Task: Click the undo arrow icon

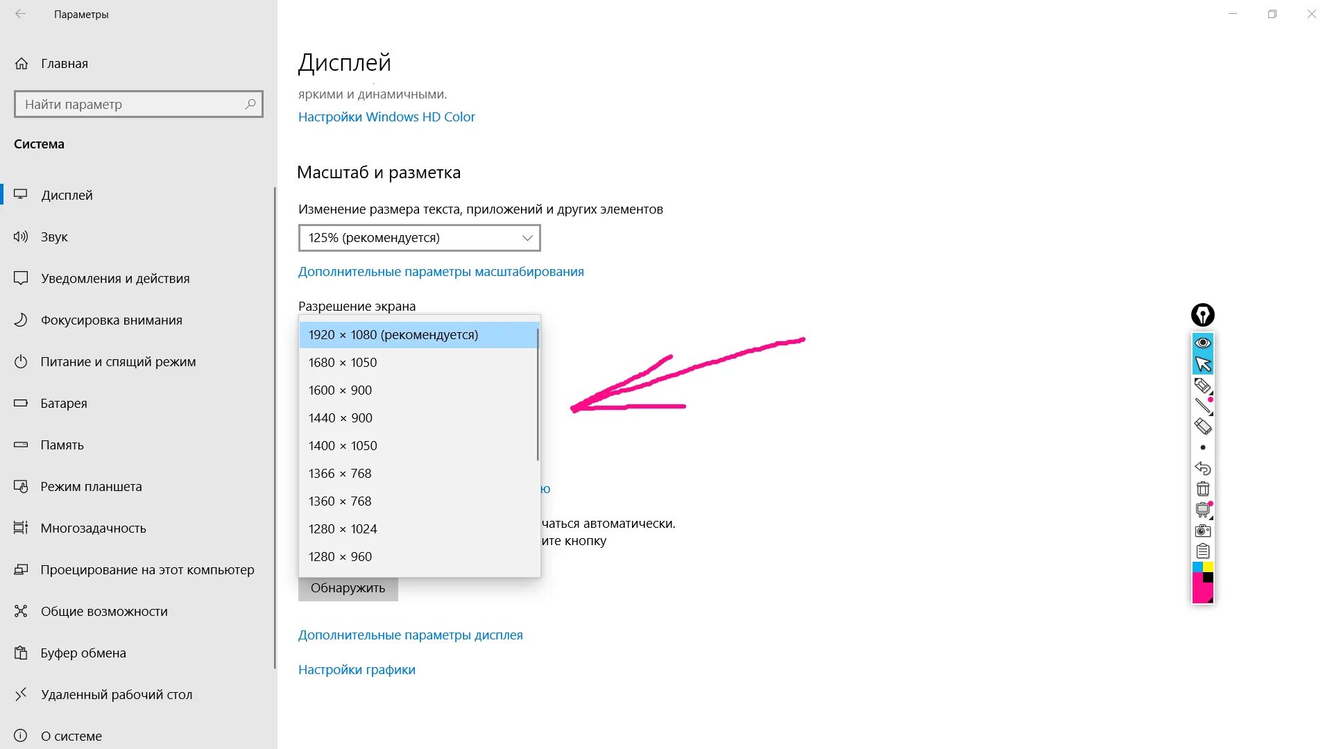Action: click(1202, 468)
